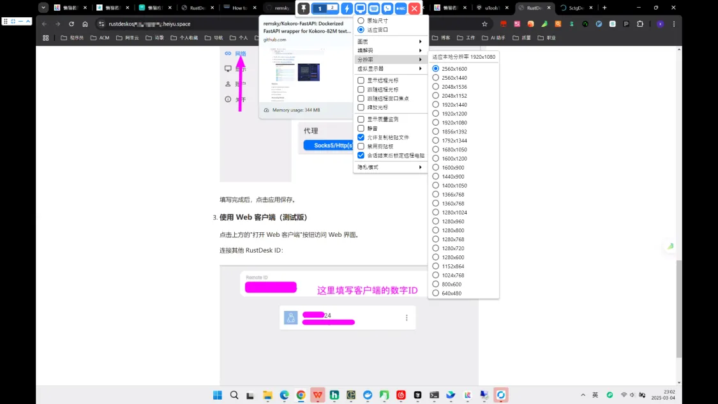Select resolution 1920x1080

(450, 123)
